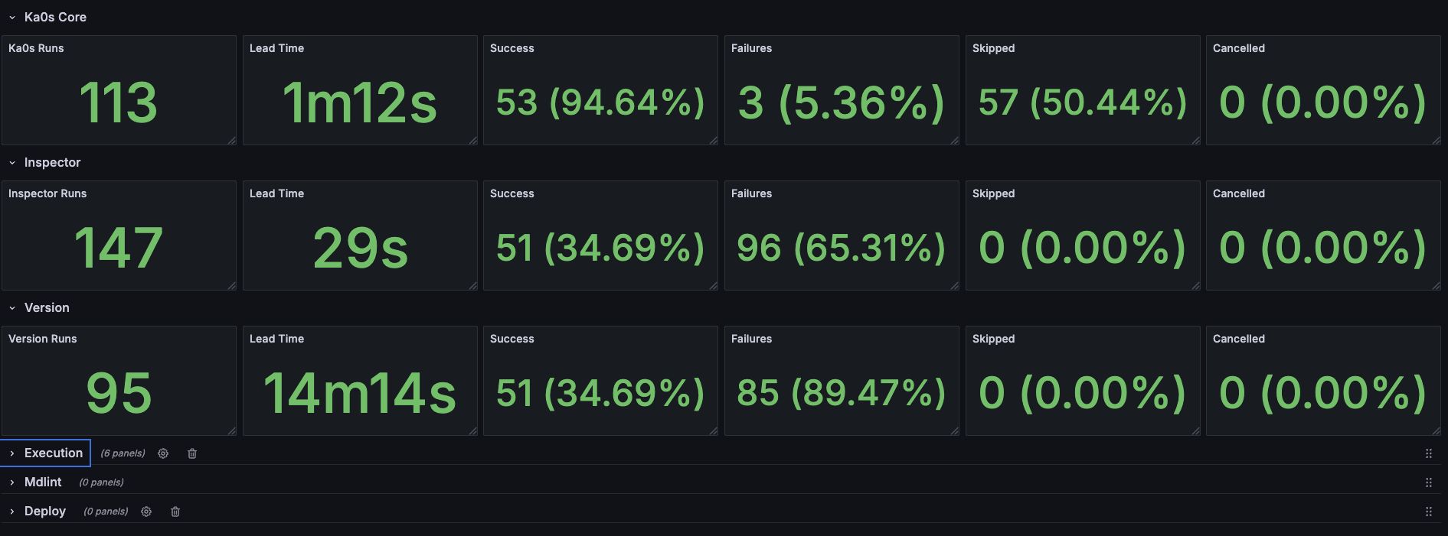
Task: Open the Inspector Runs panel title
Action: click(47, 193)
